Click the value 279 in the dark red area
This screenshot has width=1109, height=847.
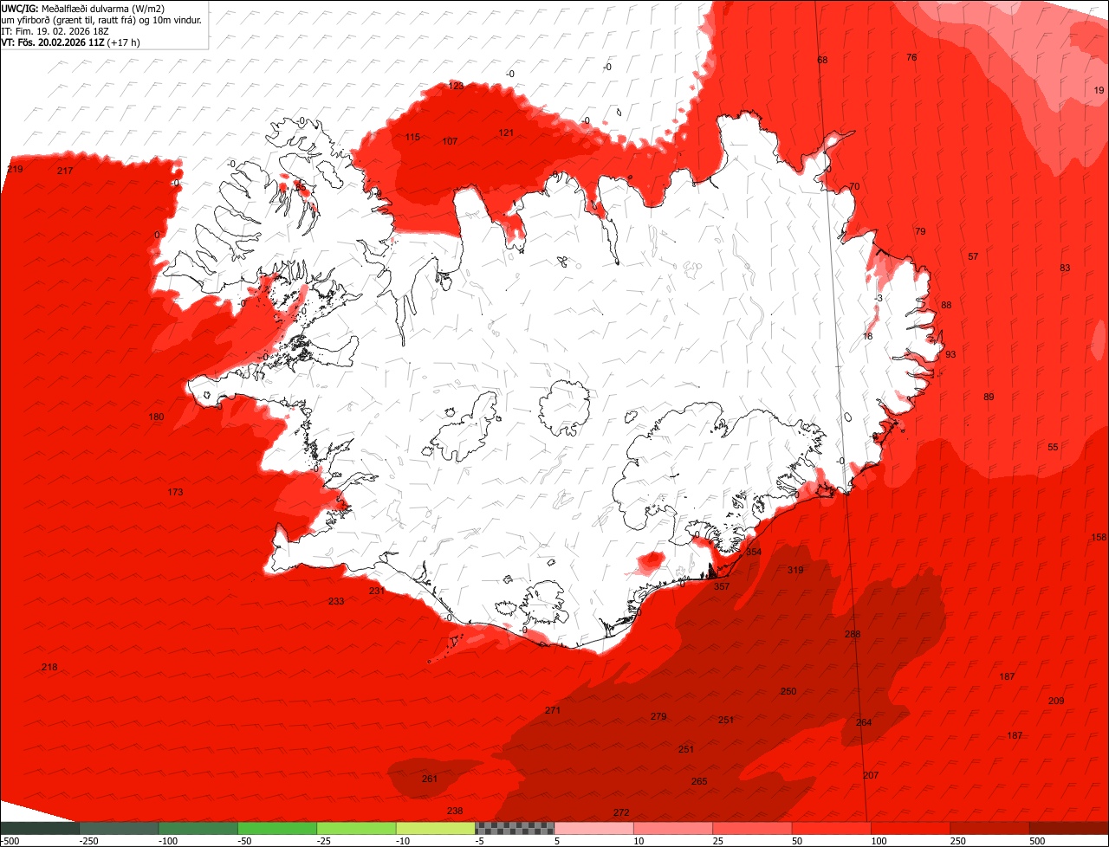658,717
